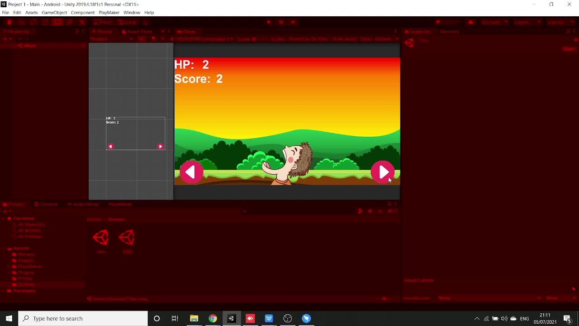Image resolution: width=579 pixels, height=326 pixels.
Task: Open the Component menu
Action: [x=83, y=13]
